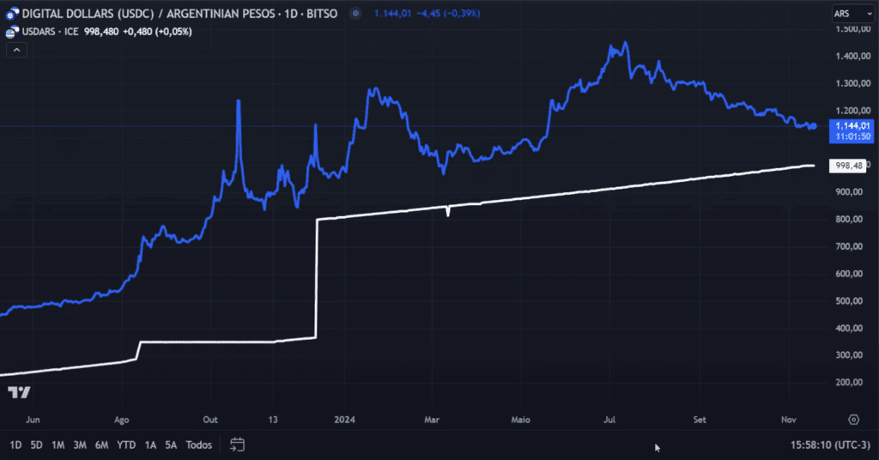Image resolution: width=879 pixels, height=460 pixels.
Task: Click the Todos all-time range button
Action: 199,445
